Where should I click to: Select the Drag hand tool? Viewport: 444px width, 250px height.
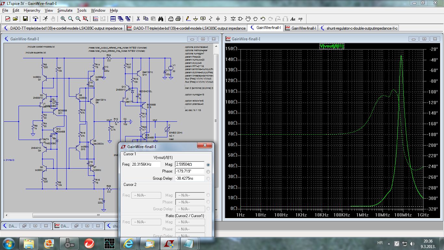[255, 19]
